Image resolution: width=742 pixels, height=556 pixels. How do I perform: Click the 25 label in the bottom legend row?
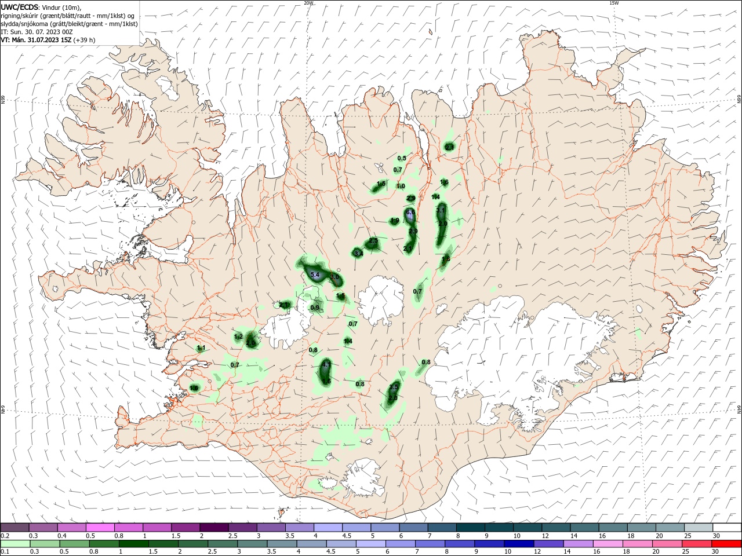[685, 552]
